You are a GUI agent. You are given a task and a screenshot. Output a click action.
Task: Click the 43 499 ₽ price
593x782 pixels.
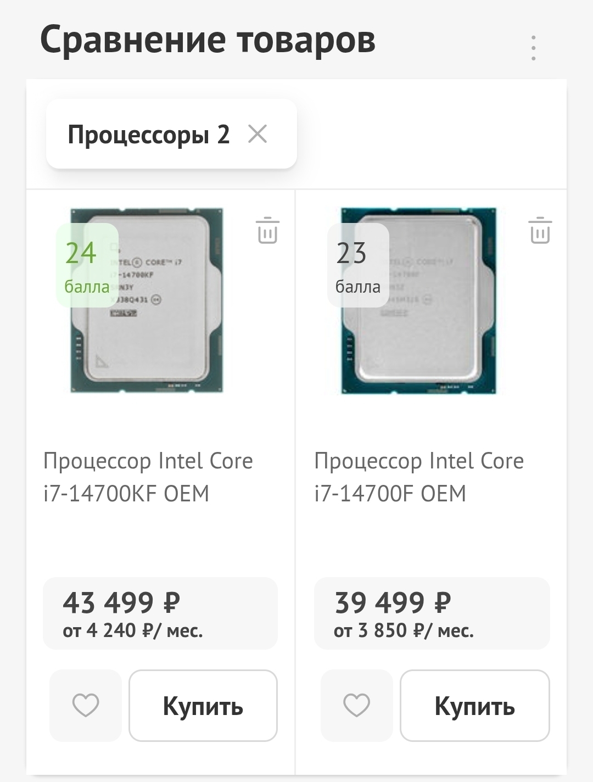click(121, 602)
